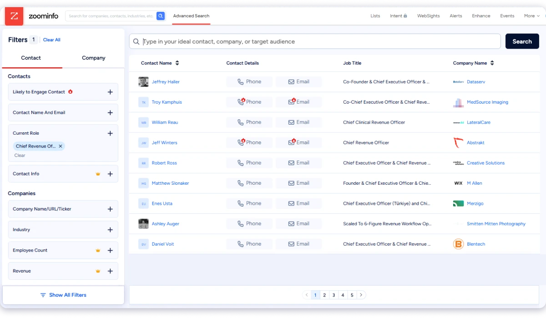
Task: Click the LateralCare company logo
Action: point(458,122)
